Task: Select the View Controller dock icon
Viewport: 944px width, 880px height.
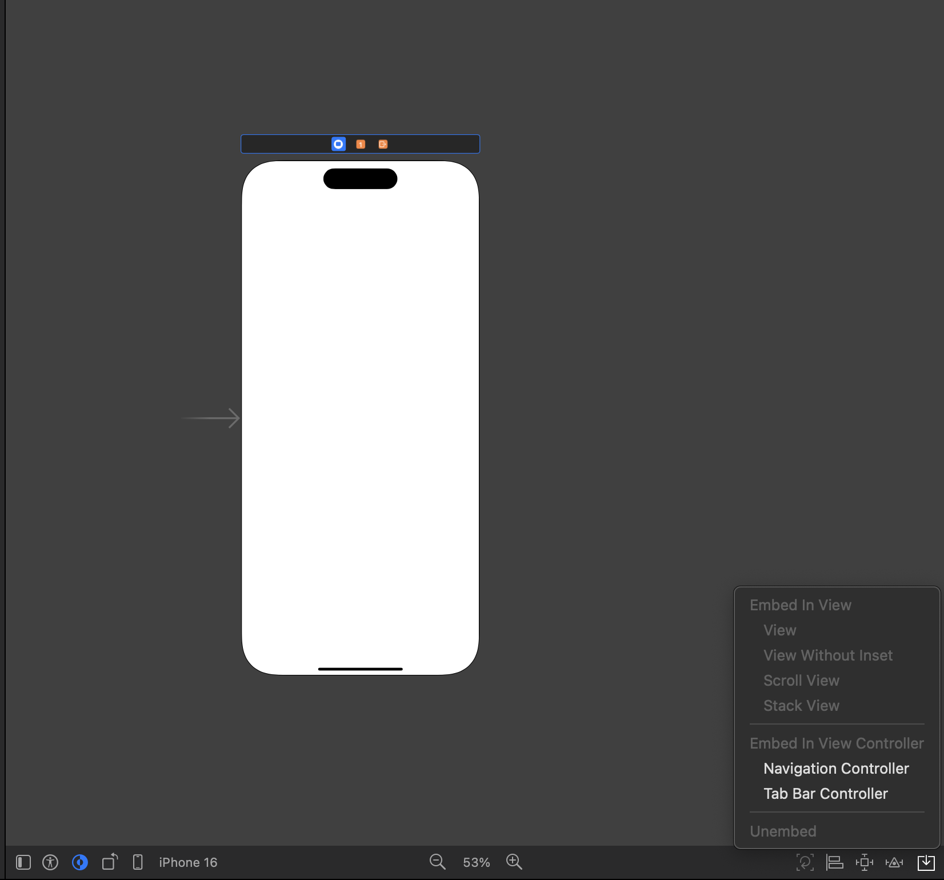Action: click(338, 144)
